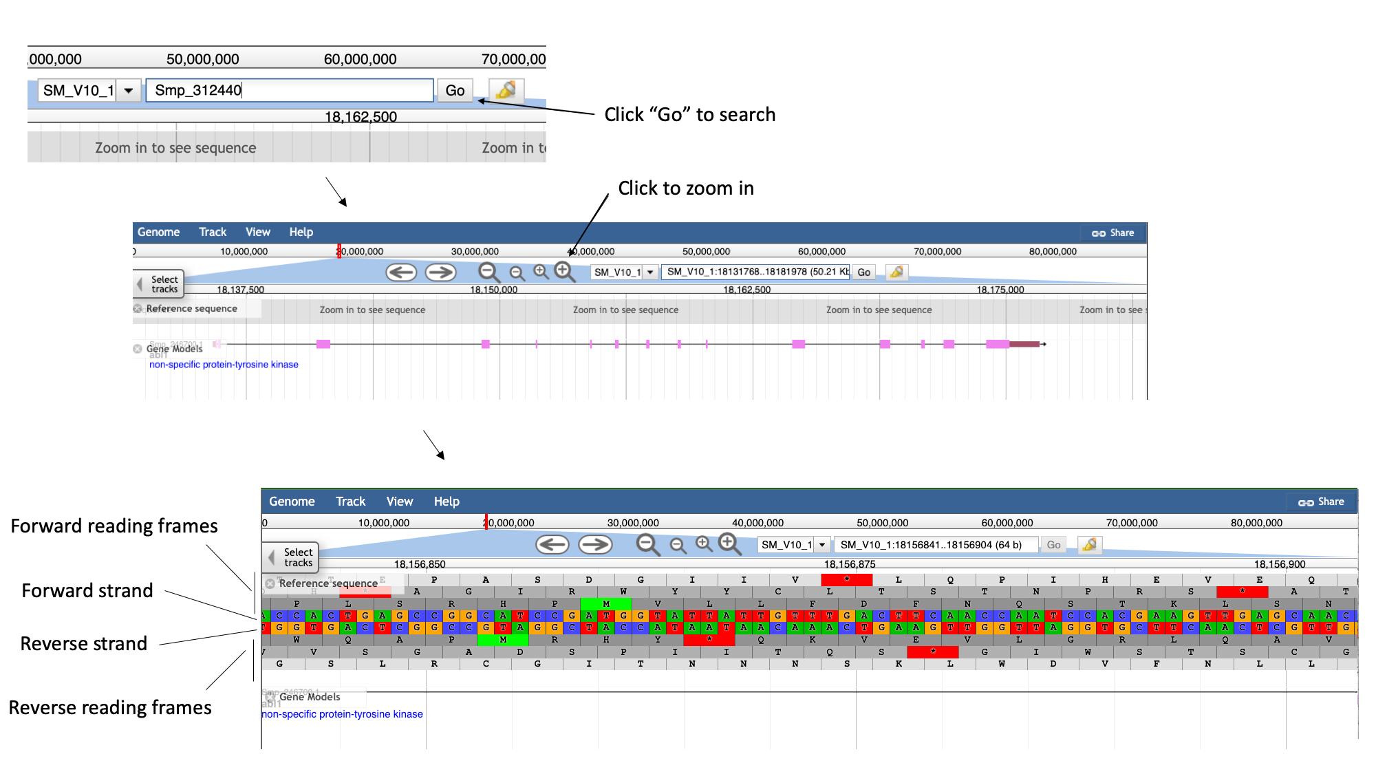
Task: Click dark 3' UTR block of gene model
Action: (1024, 344)
